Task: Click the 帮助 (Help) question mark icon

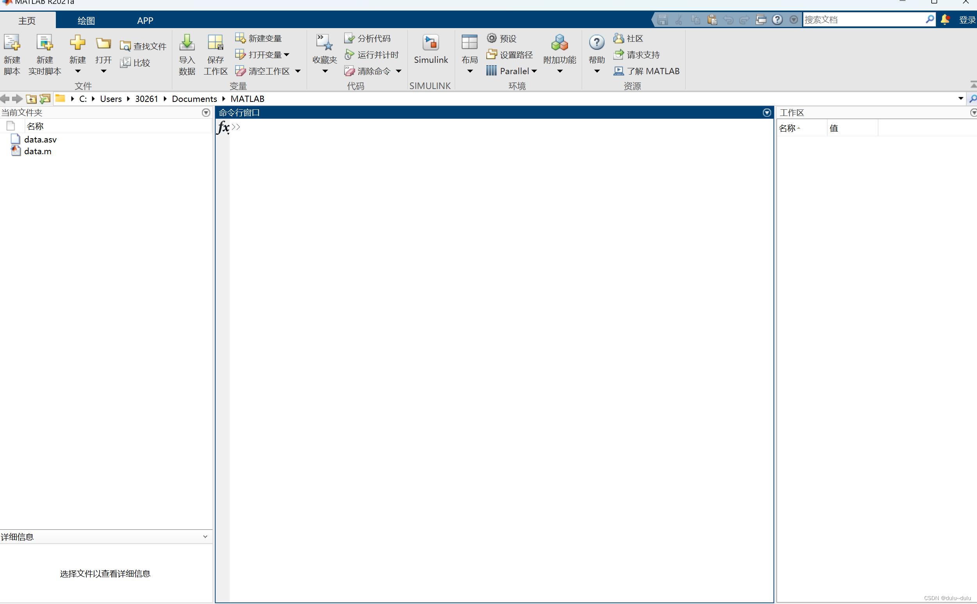Action: [x=597, y=43]
